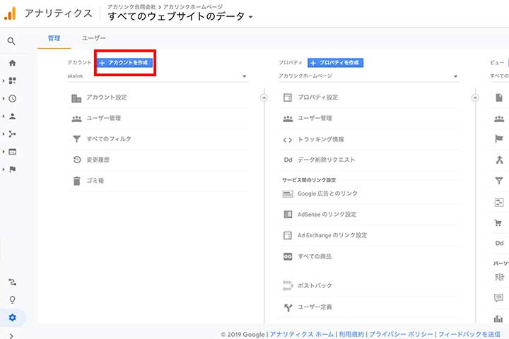
Task: Click view column flag goals icon
Action: 499,139
